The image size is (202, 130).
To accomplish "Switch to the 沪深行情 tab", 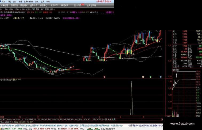I will click(4, 5).
